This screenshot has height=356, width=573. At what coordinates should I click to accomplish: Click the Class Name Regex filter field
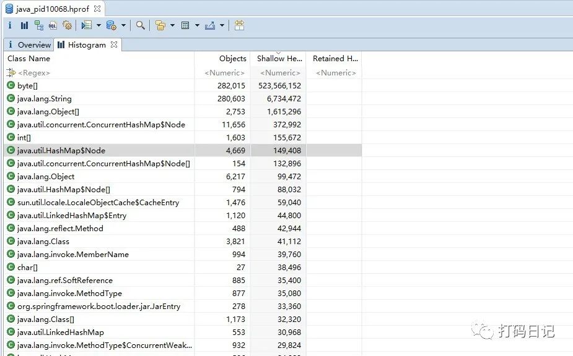click(99, 72)
